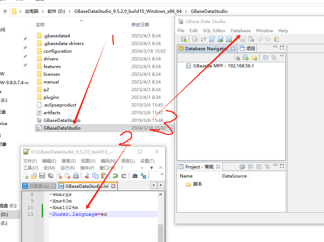Click the Paste clipboard icon in Notepad++
Image resolution: width=324 pixels, height=242 pixels.
click(104, 176)
